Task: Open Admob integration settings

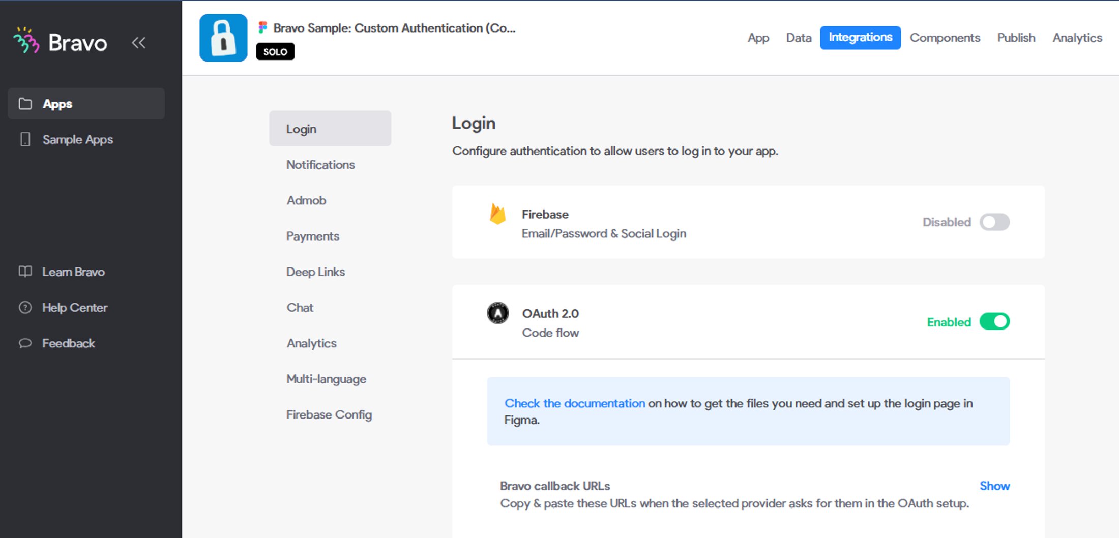Action: tap(306, 200)
